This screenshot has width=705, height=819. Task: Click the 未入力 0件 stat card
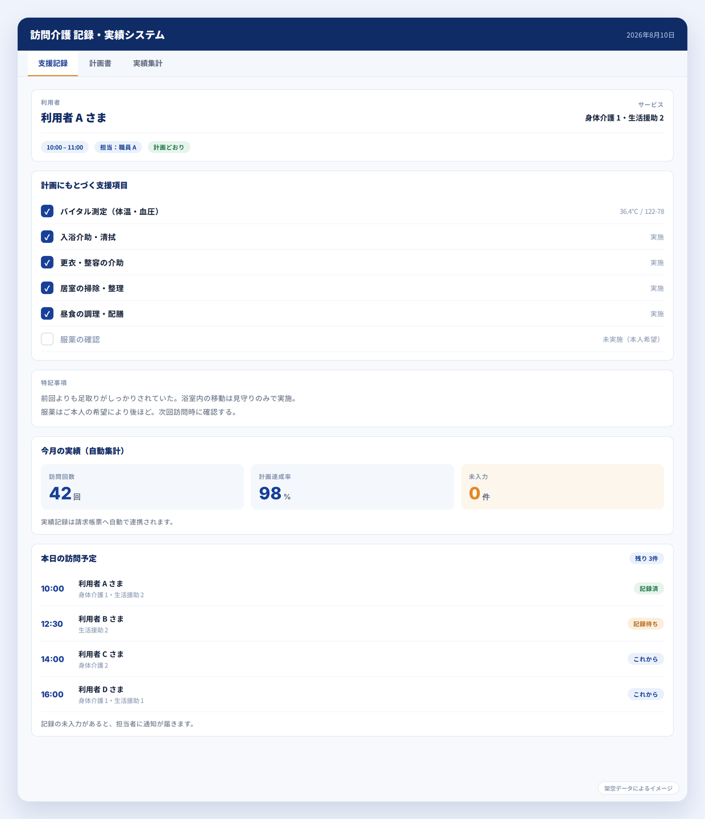tap(562, 487)
